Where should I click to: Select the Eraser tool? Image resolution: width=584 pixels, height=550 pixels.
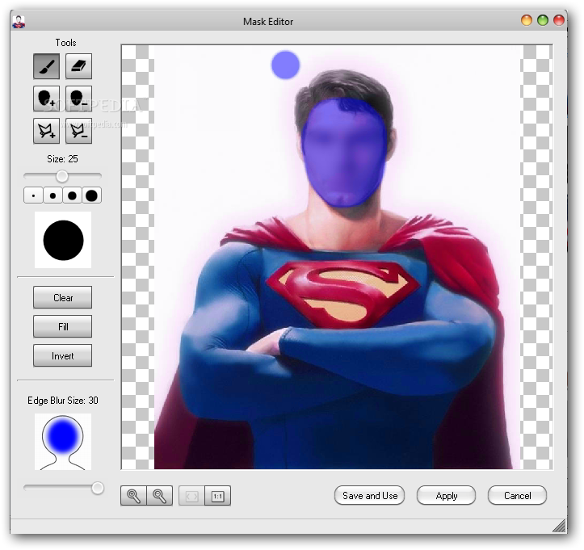[78, 66]
